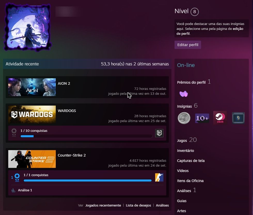Click 'jogado pela última vez em 25 de set.'

(137, 121)
